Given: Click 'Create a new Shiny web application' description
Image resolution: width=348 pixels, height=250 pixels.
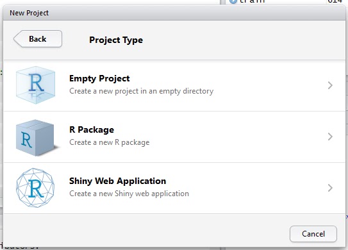Looking at the screenshot, I should coord(129,194).
